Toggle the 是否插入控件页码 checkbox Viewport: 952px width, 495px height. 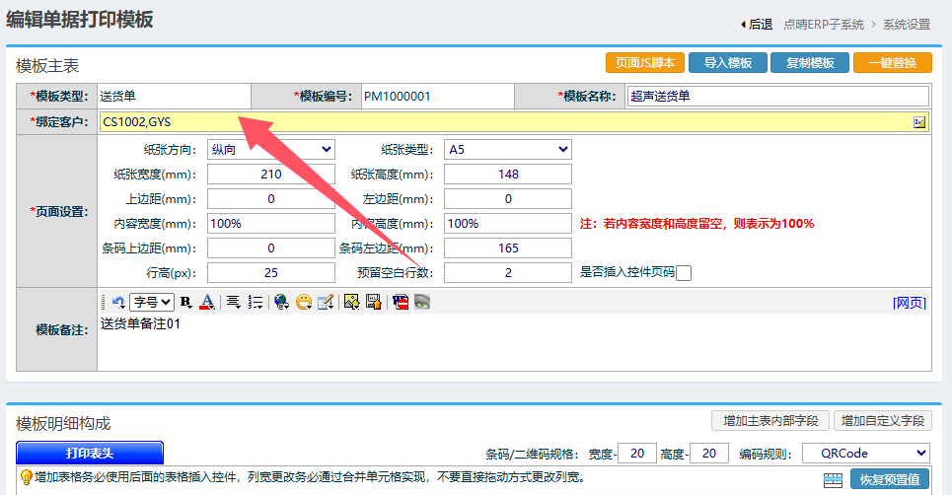coord(684,273)
